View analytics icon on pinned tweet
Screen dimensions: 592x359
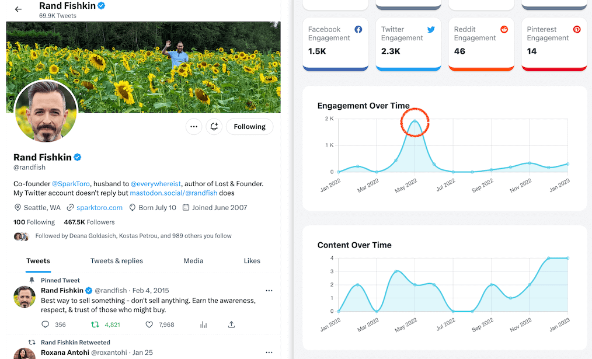204,325
